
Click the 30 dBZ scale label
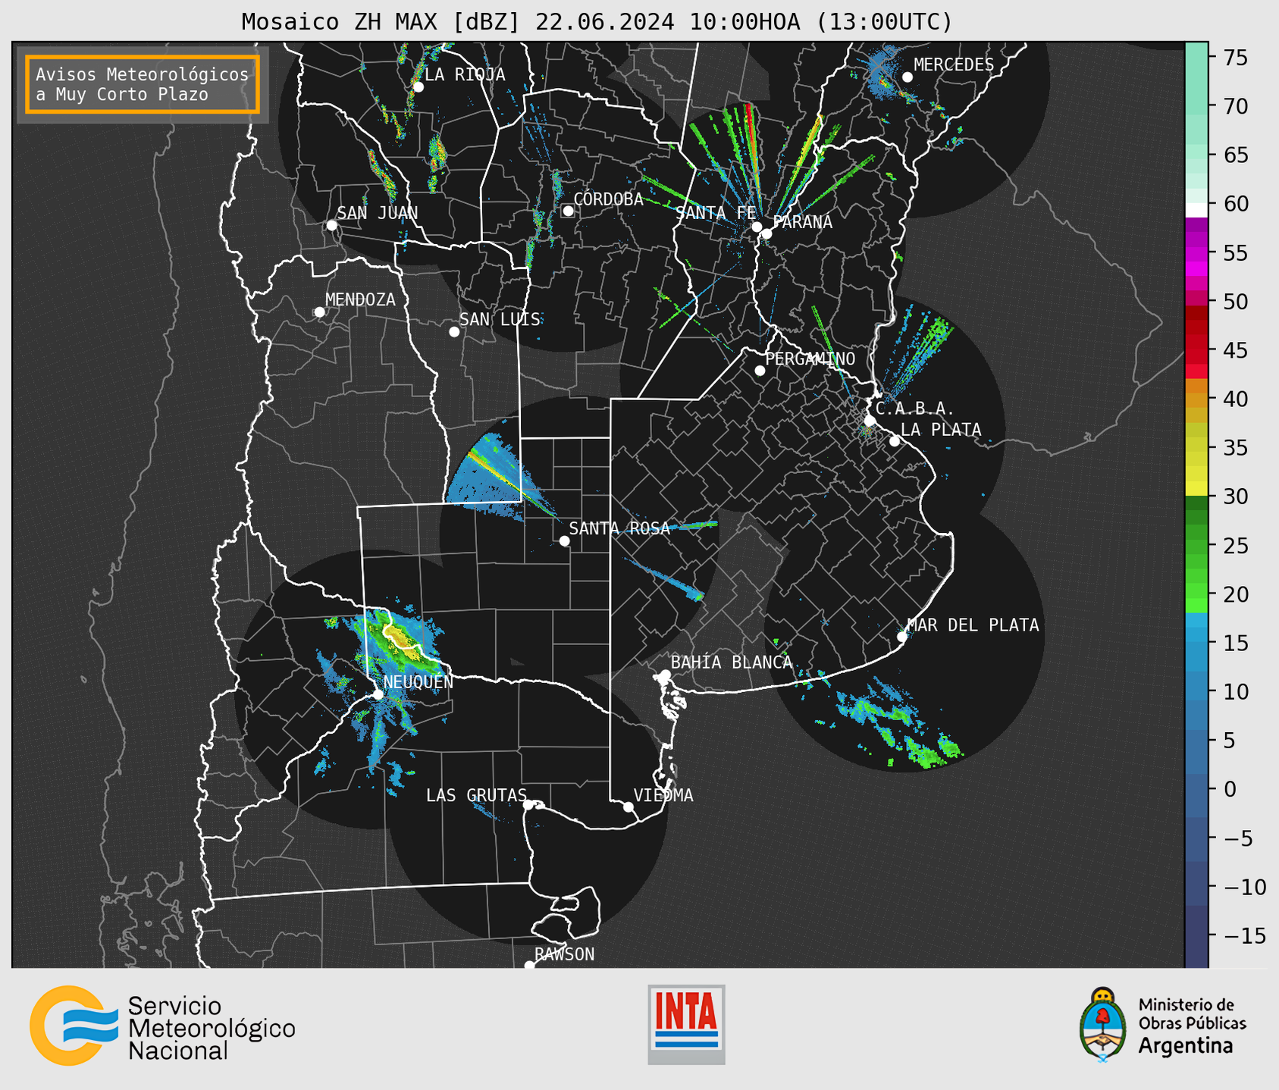[1235, 496]
